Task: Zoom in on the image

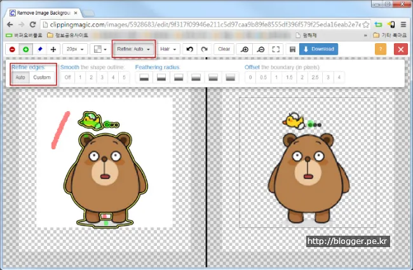Action: coord(245,49)
